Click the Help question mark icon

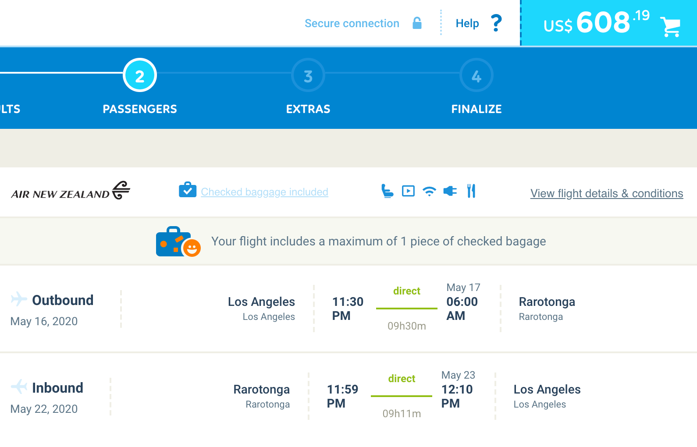496,23
